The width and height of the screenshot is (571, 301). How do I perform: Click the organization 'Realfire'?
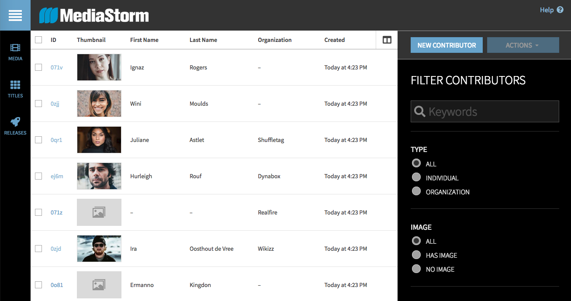pos(267,212)
